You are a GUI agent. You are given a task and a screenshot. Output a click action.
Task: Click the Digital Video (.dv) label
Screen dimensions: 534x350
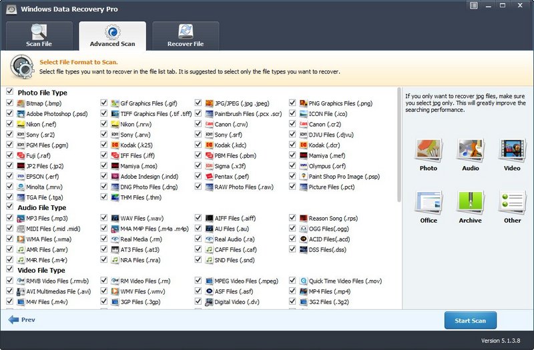pos(237,302)
